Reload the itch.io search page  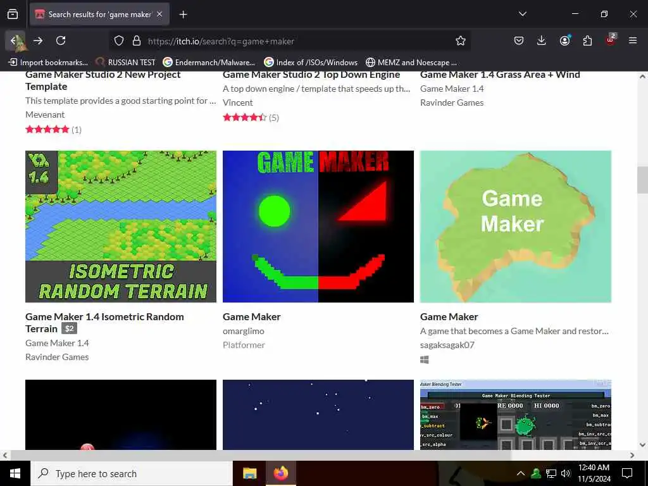point(61,40)
